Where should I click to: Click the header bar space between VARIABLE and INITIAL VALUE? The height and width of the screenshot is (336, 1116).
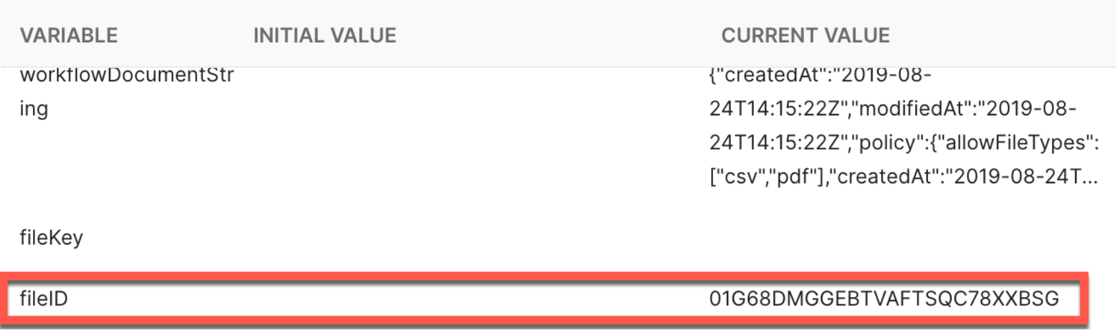point(185,36)
